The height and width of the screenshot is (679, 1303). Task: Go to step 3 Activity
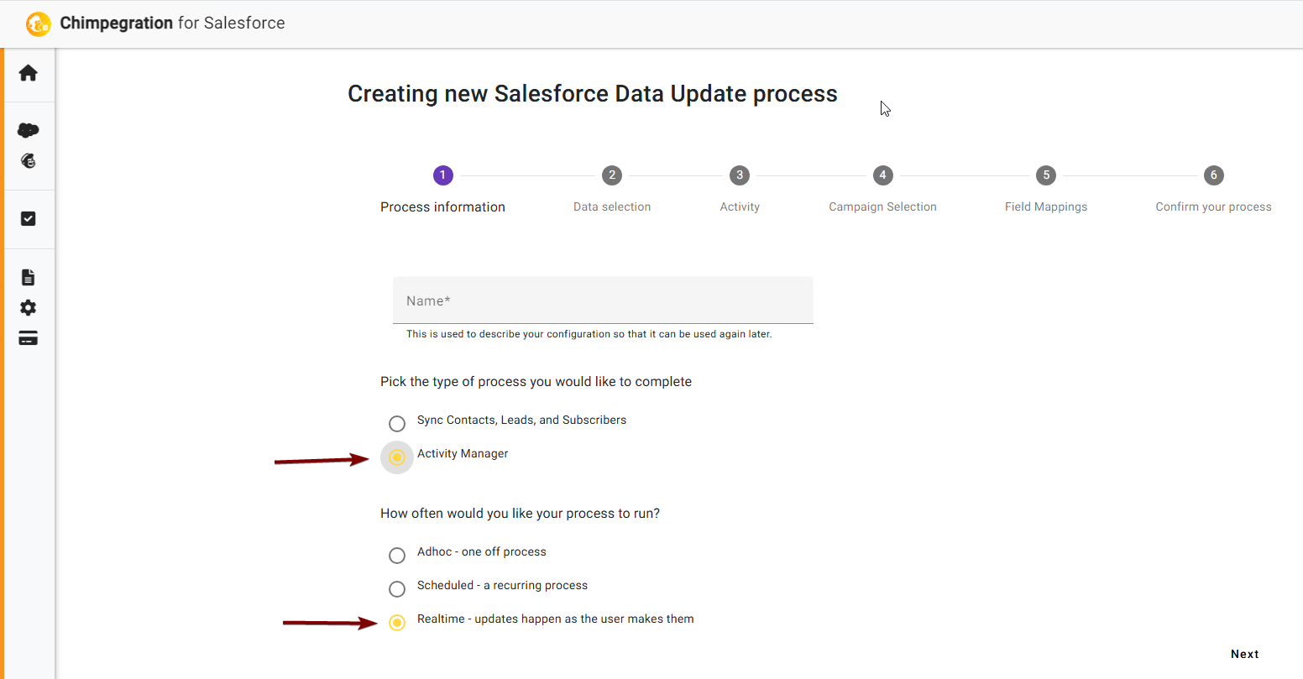tap(740, 191)
